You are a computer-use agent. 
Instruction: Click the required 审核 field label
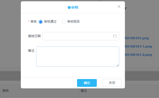pos(34,22)
